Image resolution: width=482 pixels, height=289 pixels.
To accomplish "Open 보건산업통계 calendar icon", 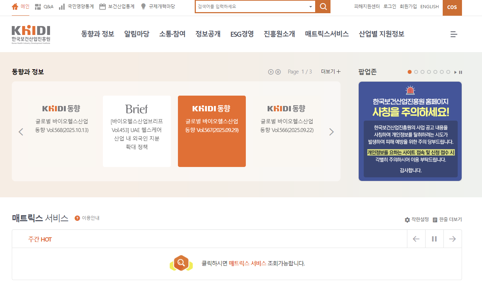I will pos(103,6).
